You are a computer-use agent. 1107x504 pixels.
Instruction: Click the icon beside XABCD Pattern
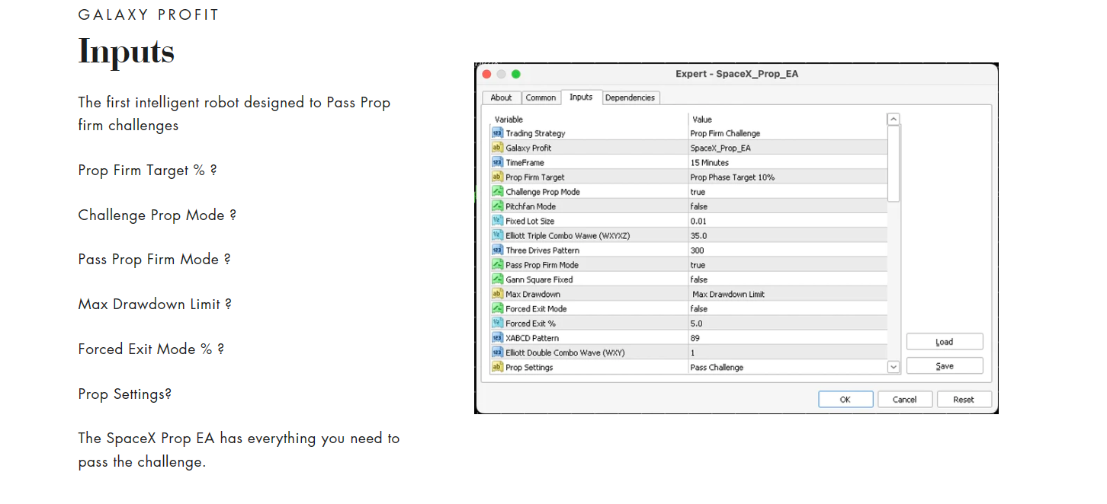[x=497, y=338]
